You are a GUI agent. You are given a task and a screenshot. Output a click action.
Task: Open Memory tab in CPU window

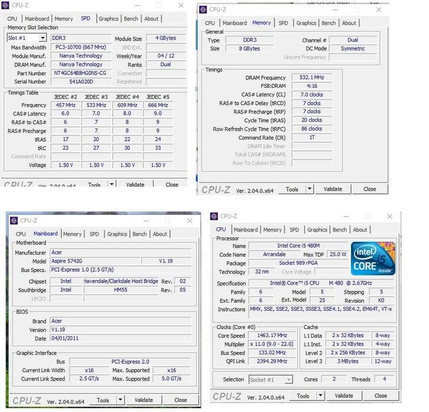coord(273,230)
